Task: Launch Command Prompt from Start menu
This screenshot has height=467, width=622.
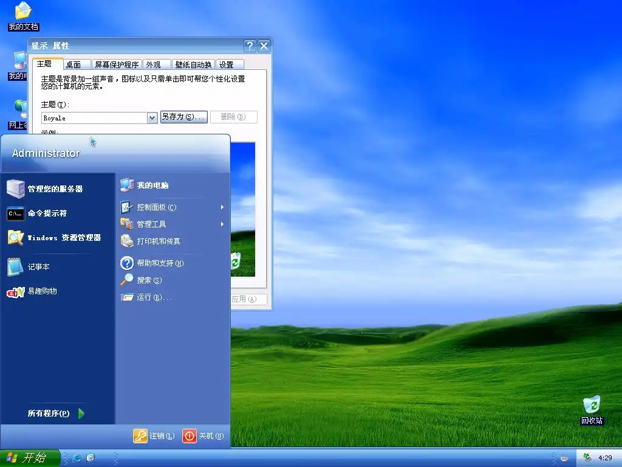Action: tap(37, 213)
